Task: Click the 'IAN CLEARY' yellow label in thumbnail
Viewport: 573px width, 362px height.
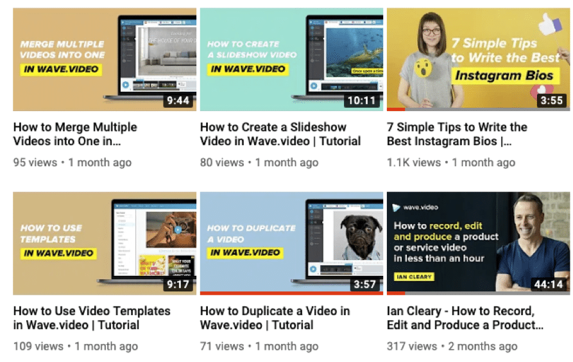Action: click(414, 277)
